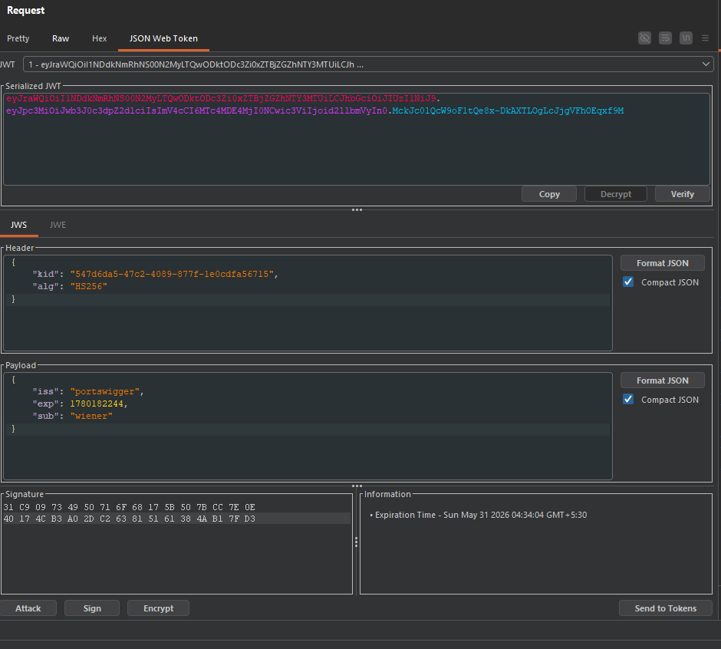Click the exp value 1780182244
The width and height of the screenshot is (721, 649).
[x=97, y=404]
